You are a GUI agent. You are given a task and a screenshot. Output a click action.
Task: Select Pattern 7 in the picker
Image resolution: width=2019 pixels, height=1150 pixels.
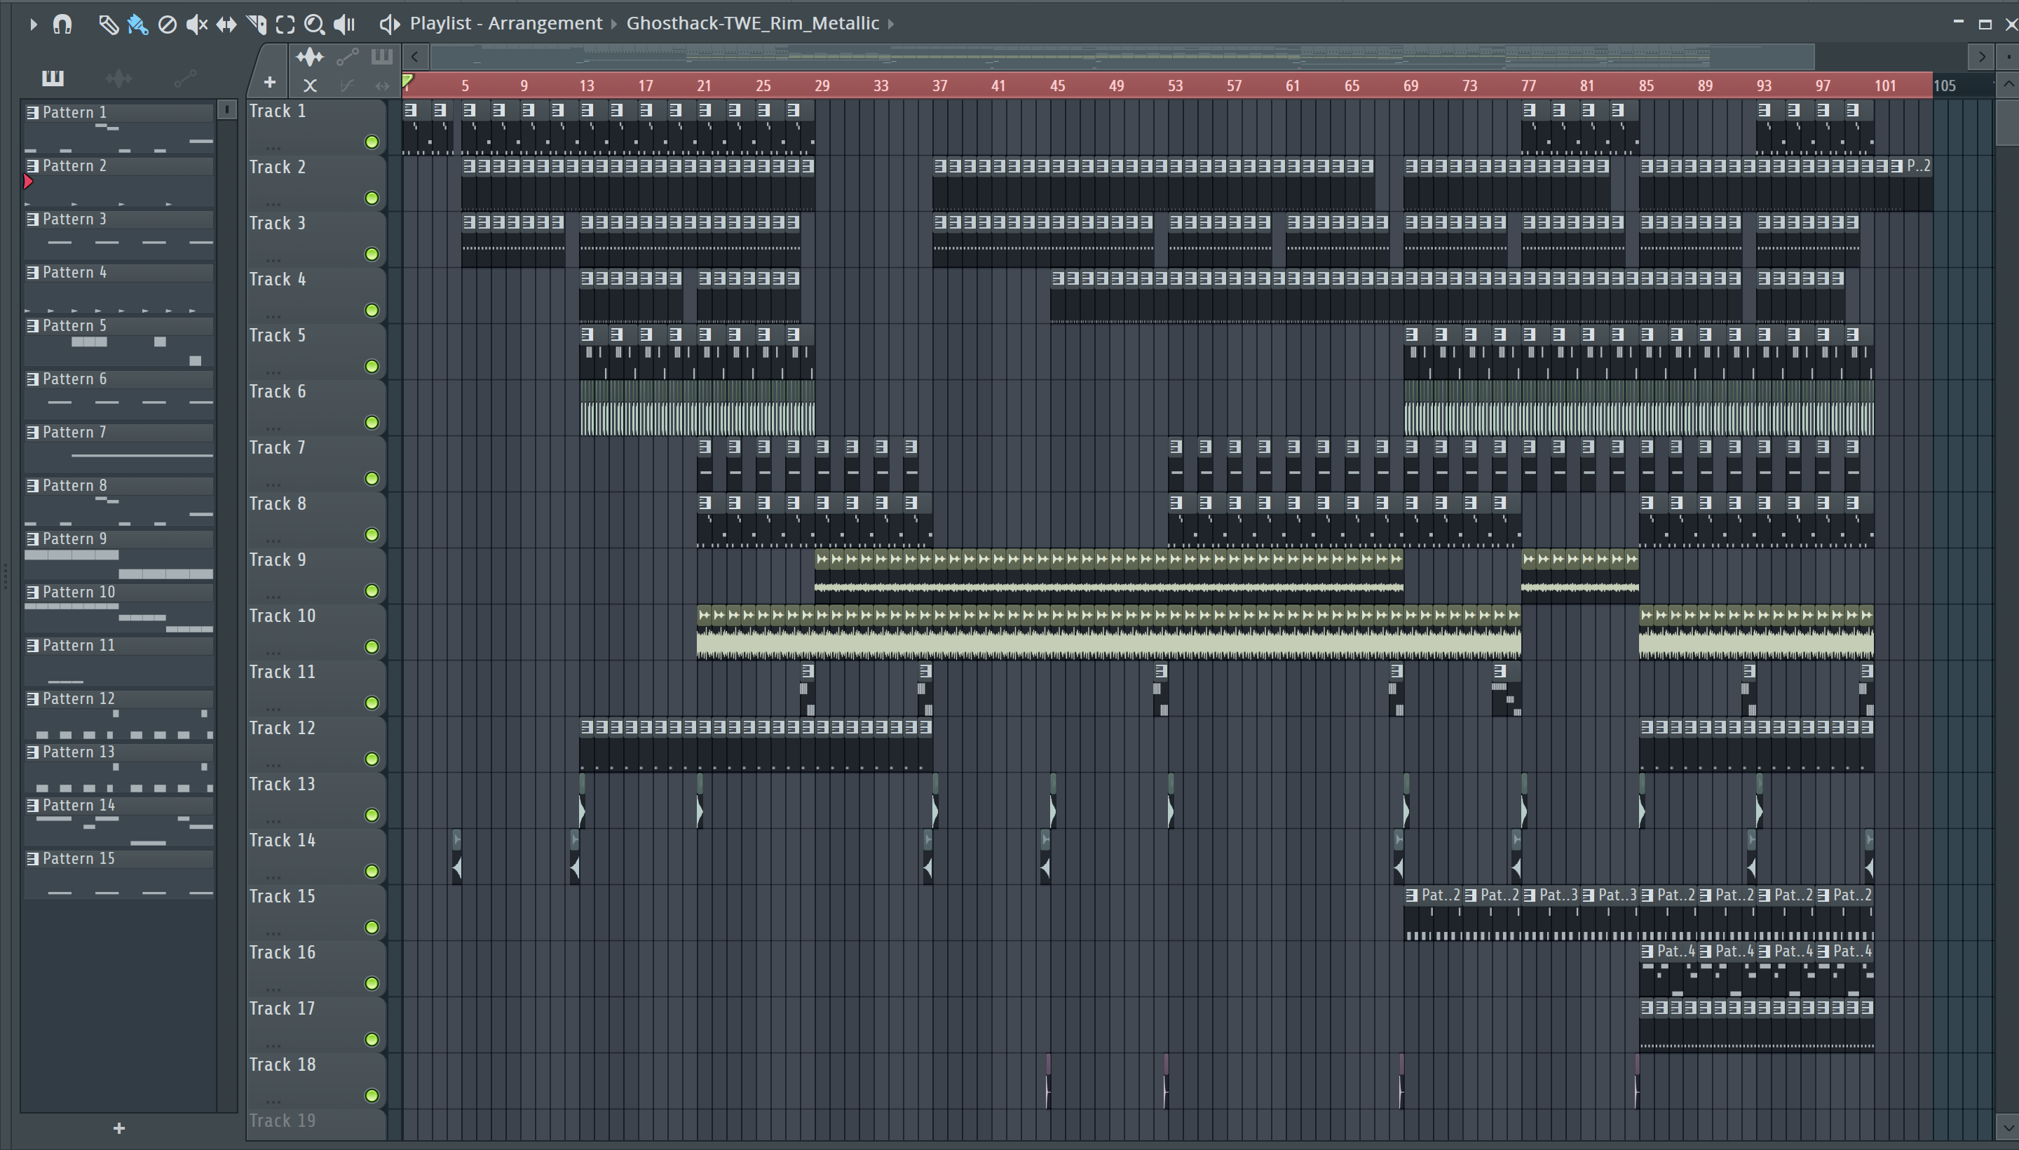click(118, 449)
